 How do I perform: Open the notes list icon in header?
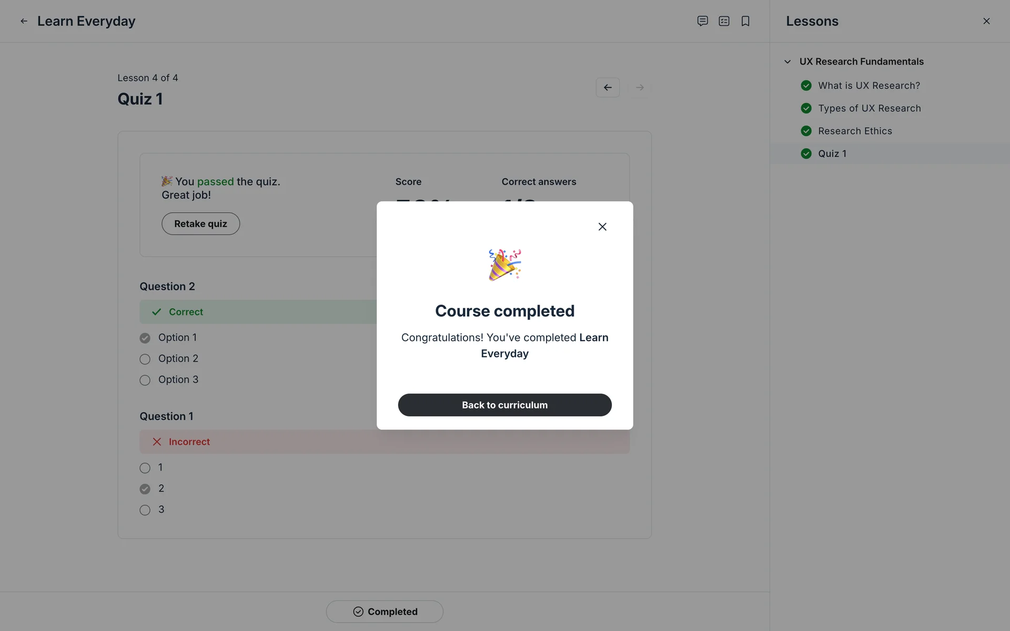[x=724, y=21]
